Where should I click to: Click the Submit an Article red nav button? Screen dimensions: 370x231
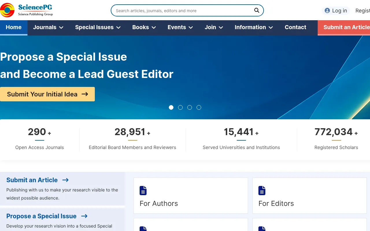click(344, 27)
